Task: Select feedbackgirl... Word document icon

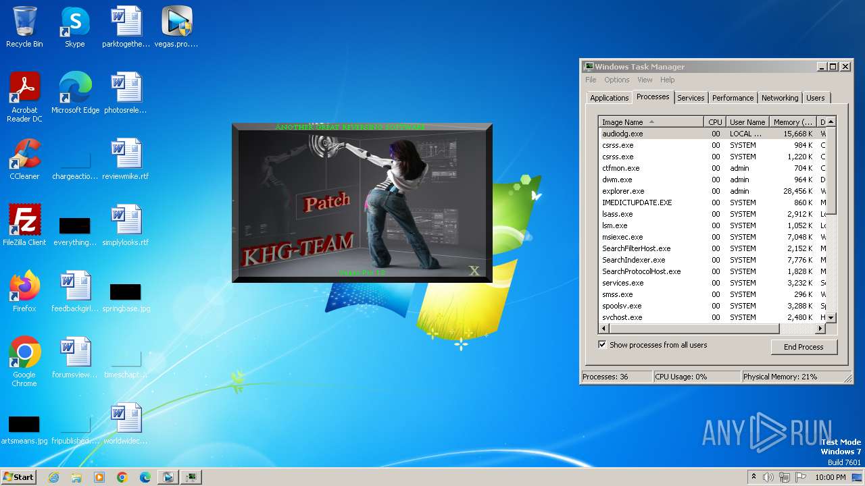Action: click(x=75, y=292)
